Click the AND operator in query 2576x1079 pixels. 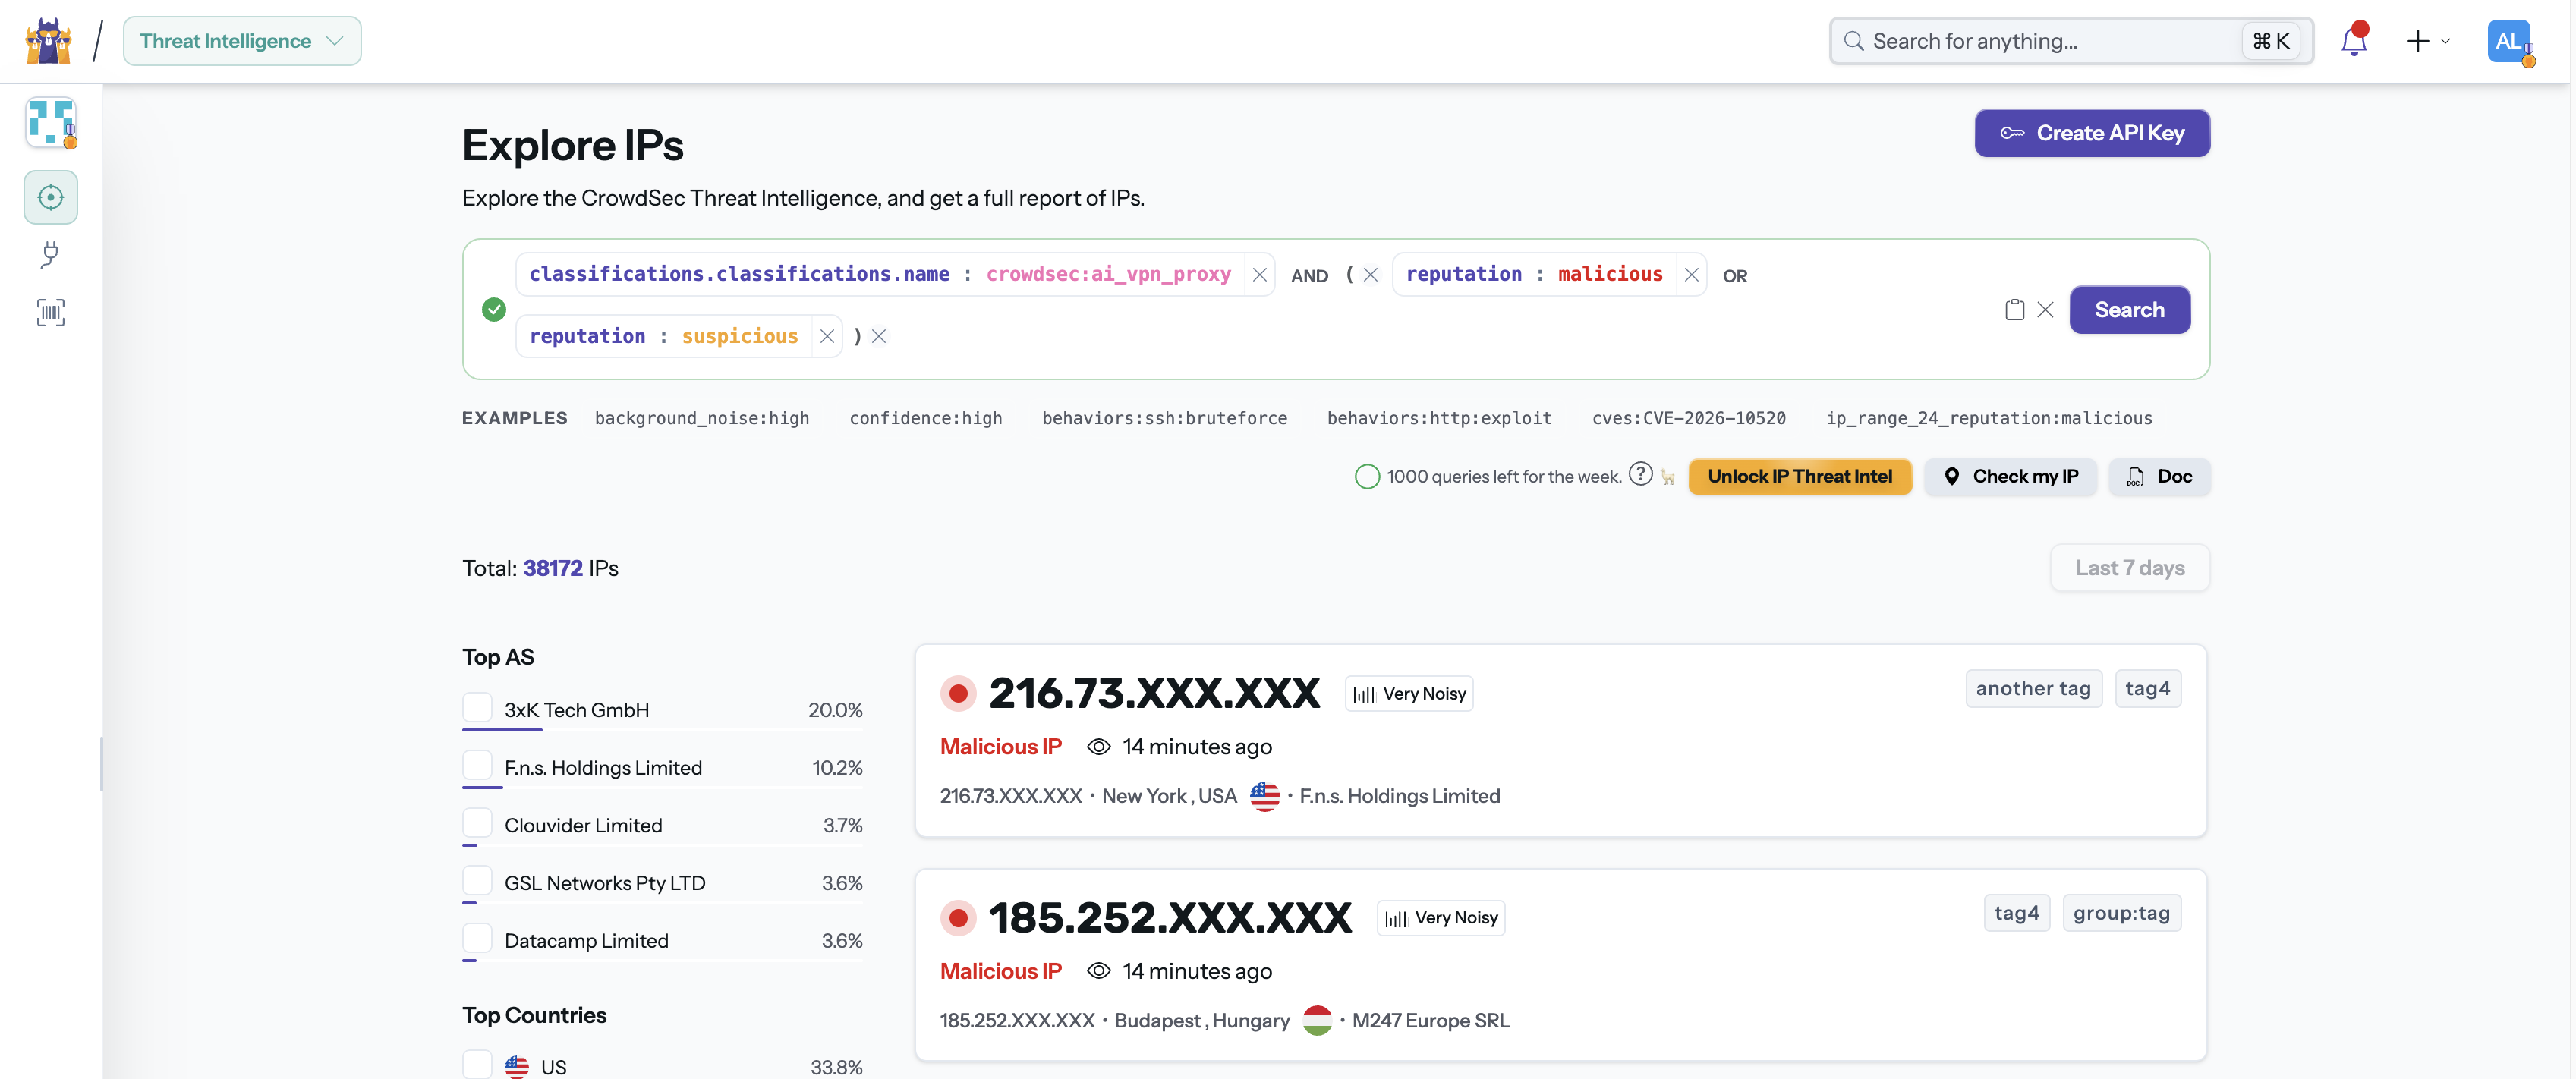coord(1310,276)
